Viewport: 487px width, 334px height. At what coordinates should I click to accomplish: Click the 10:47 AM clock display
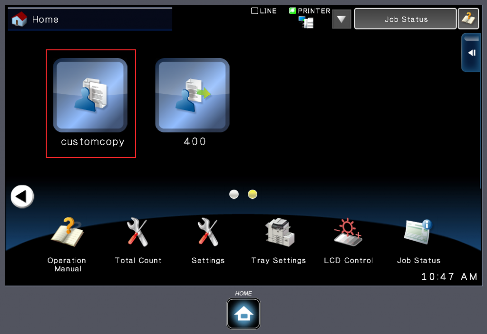pos(449,277)
